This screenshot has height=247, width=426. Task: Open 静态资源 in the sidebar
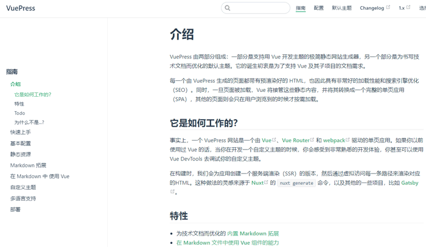(20, 155)
